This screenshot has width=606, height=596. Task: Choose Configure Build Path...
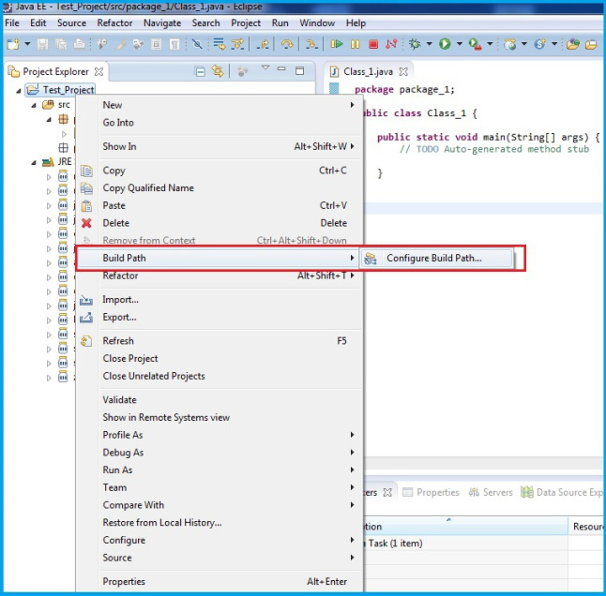[x=437, y=259]
